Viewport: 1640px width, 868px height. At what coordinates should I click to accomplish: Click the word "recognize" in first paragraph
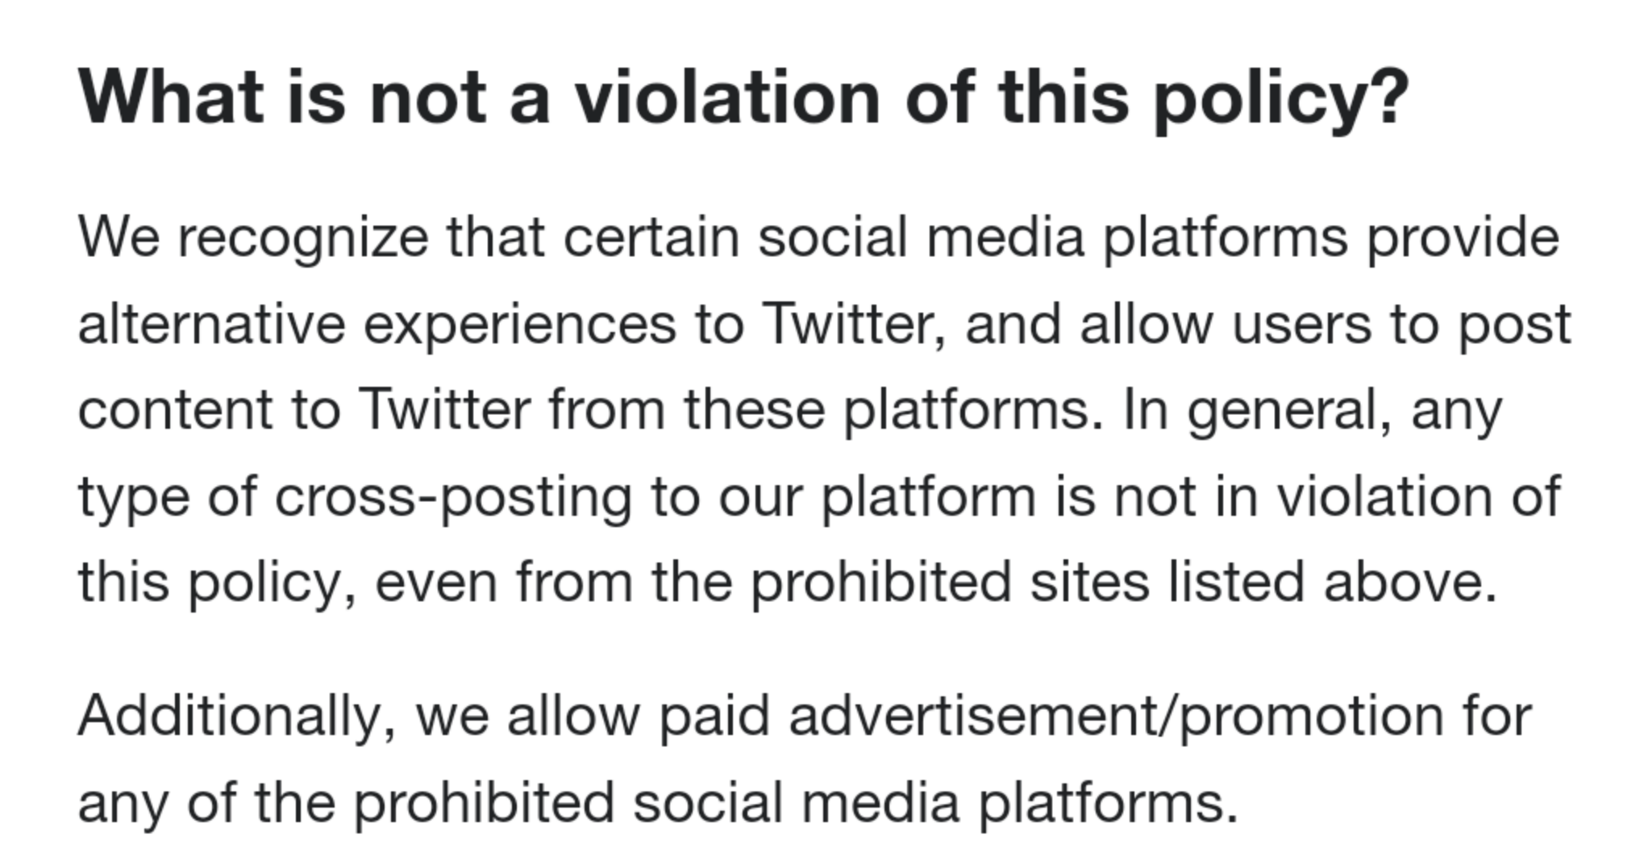303,240
